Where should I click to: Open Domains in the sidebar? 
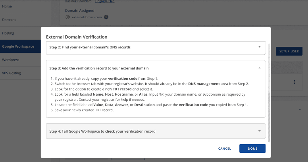coord(9,19)
